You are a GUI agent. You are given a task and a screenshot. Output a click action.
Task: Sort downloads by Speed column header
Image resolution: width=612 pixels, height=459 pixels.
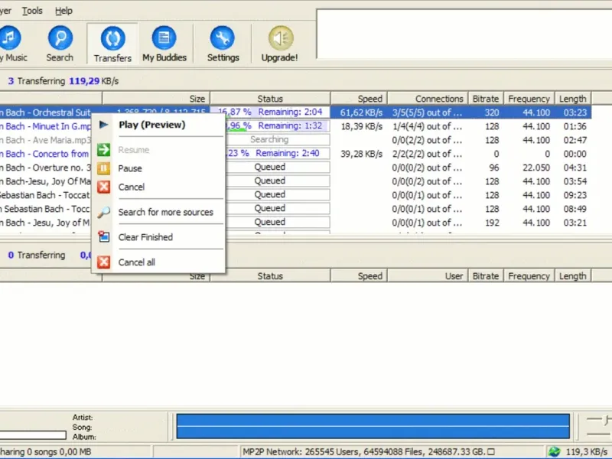(369, 99)
